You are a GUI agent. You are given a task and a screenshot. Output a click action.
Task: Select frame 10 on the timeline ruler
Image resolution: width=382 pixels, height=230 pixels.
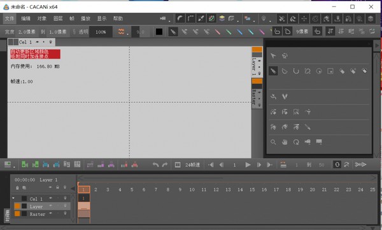(x=192, y=189)
